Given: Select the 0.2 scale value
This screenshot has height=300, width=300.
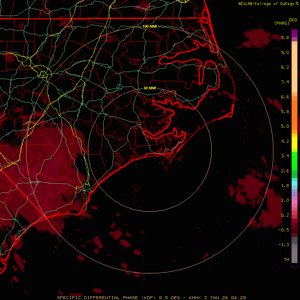Looking at the screenshot, I should point(285,215).
